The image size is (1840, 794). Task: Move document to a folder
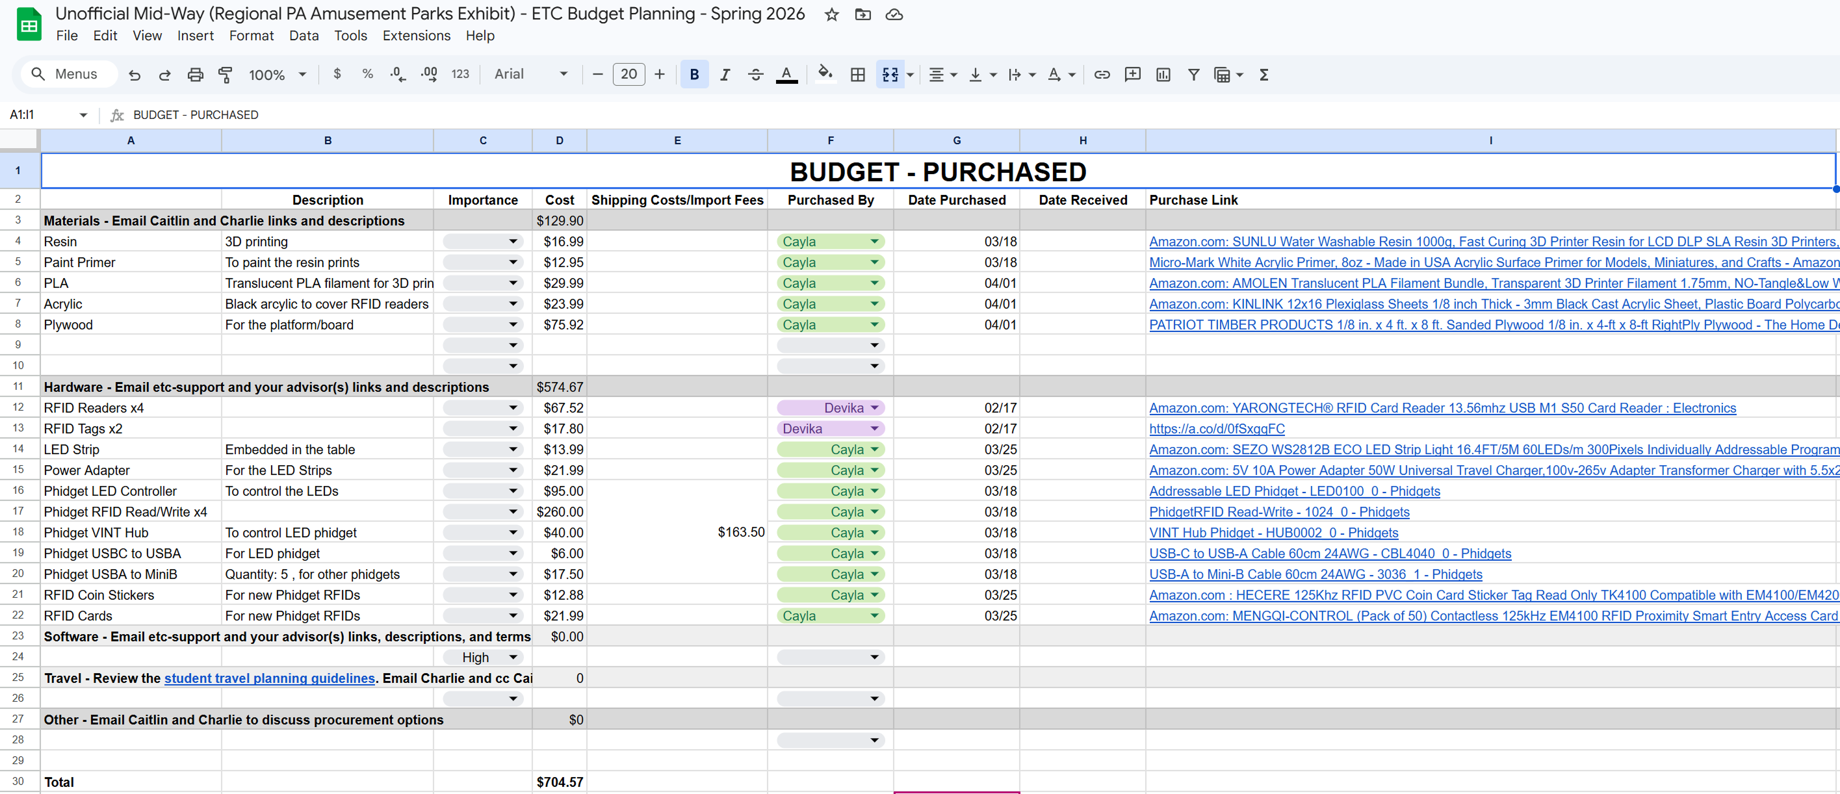(x=863, y=14)
